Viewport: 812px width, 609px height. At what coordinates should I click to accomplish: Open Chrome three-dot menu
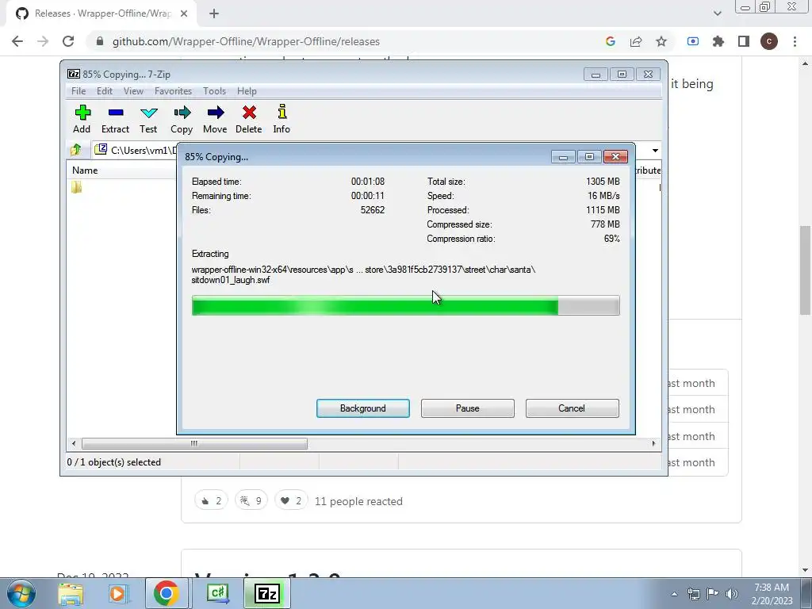point(795,41)
